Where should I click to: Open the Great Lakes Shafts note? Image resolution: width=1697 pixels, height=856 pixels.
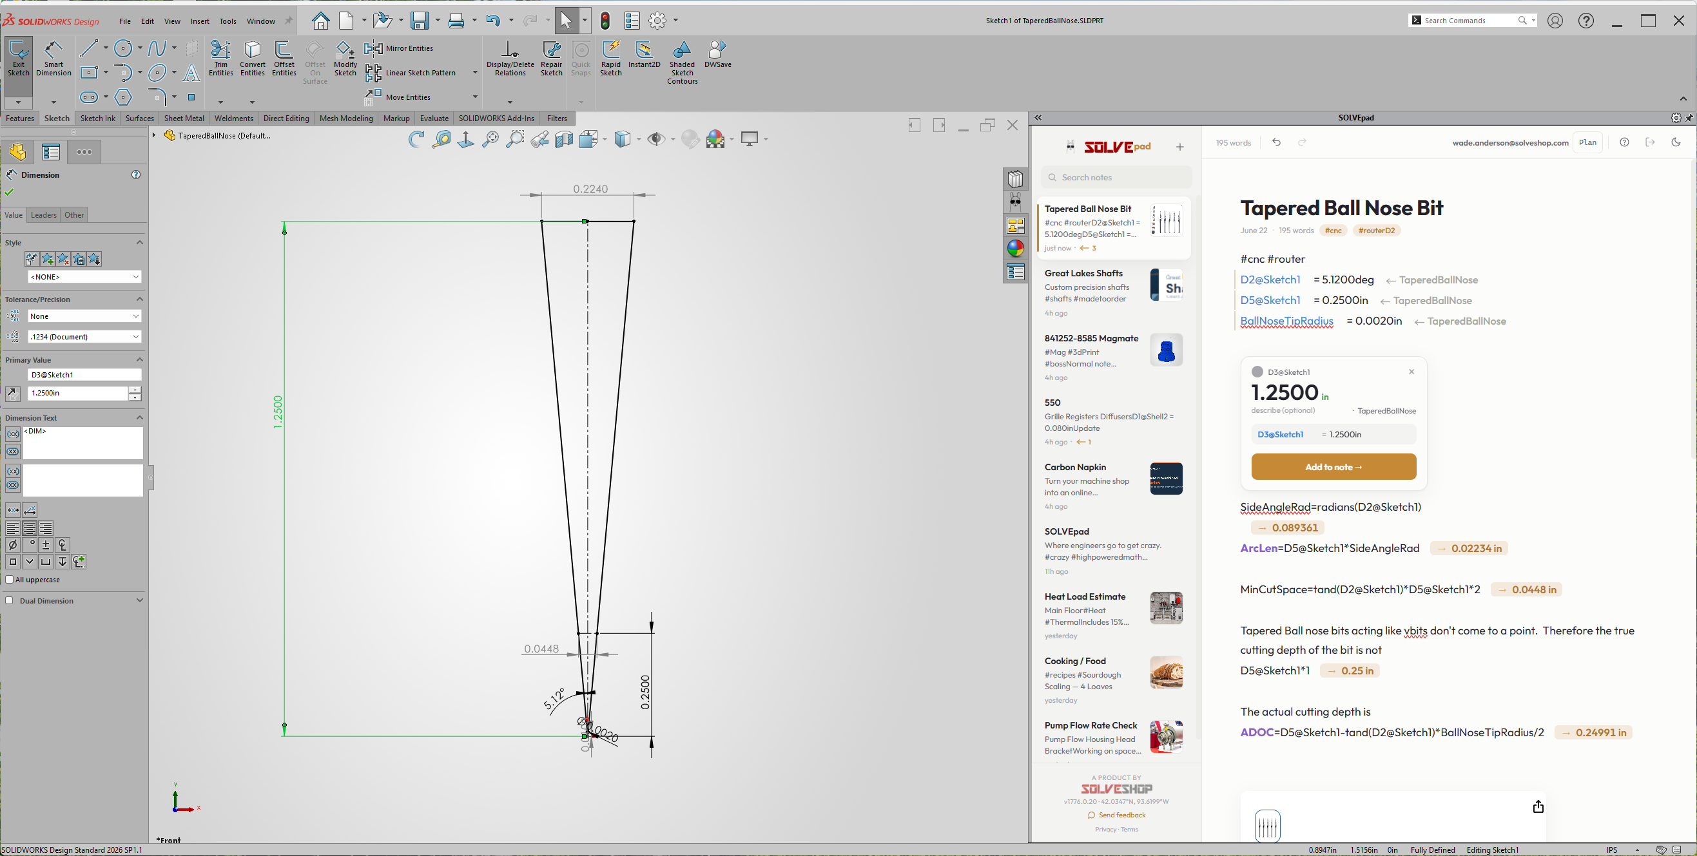click(x=1114, y=292)
